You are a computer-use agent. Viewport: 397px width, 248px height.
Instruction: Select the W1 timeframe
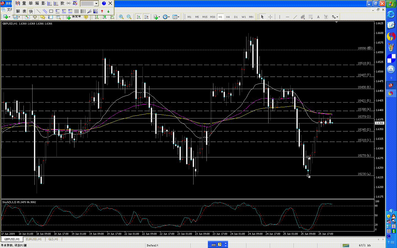click(x=244, y=17)
